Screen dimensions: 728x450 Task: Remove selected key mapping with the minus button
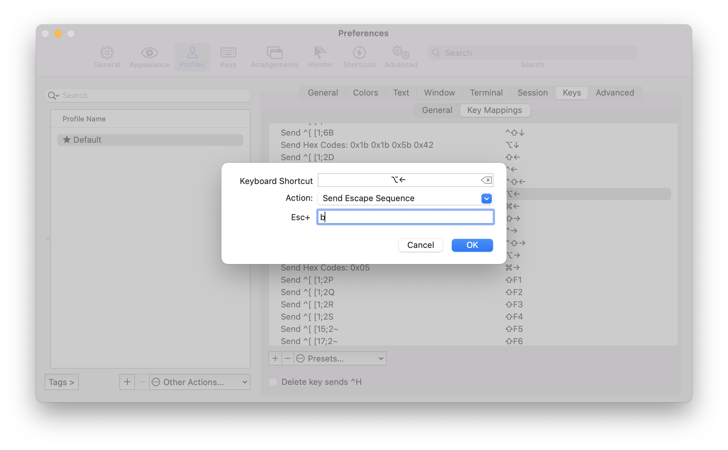[288, 358]
